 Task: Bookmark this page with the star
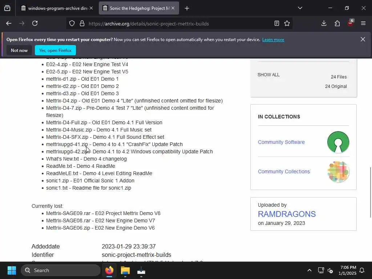pos(287,24)
